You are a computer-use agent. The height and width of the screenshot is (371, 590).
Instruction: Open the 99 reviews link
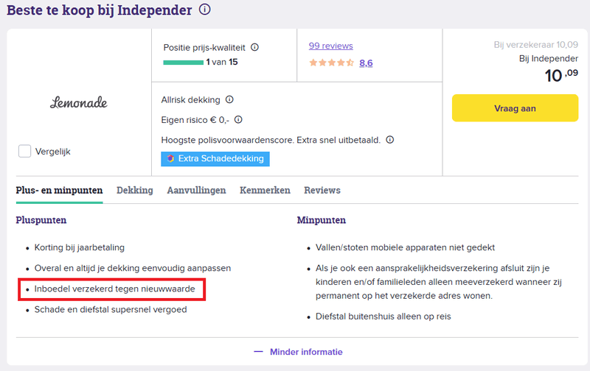[x=330, y=46]
